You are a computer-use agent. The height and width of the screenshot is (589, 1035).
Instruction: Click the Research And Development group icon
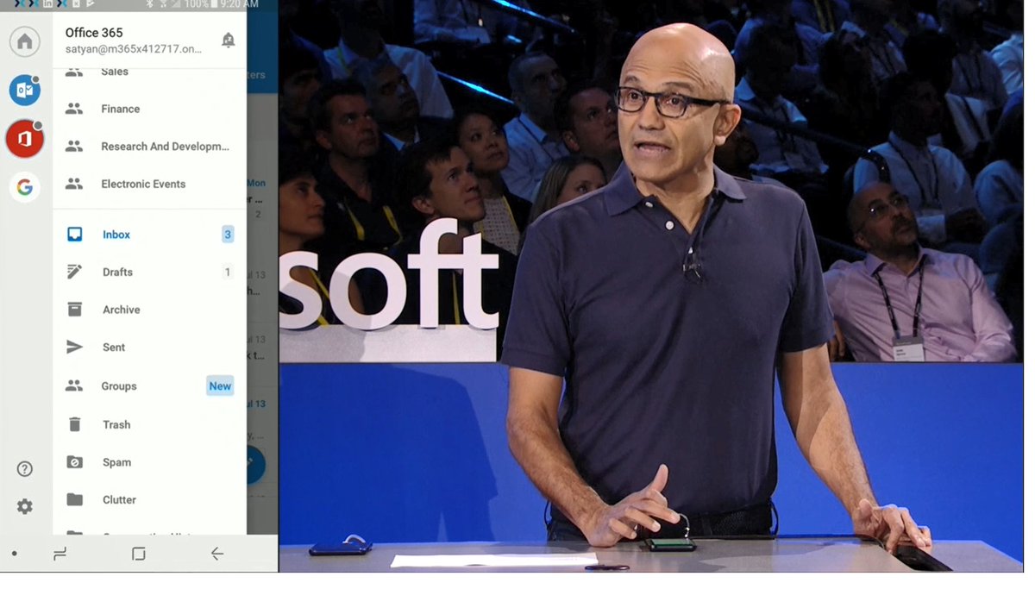click(x=75, y=147)
